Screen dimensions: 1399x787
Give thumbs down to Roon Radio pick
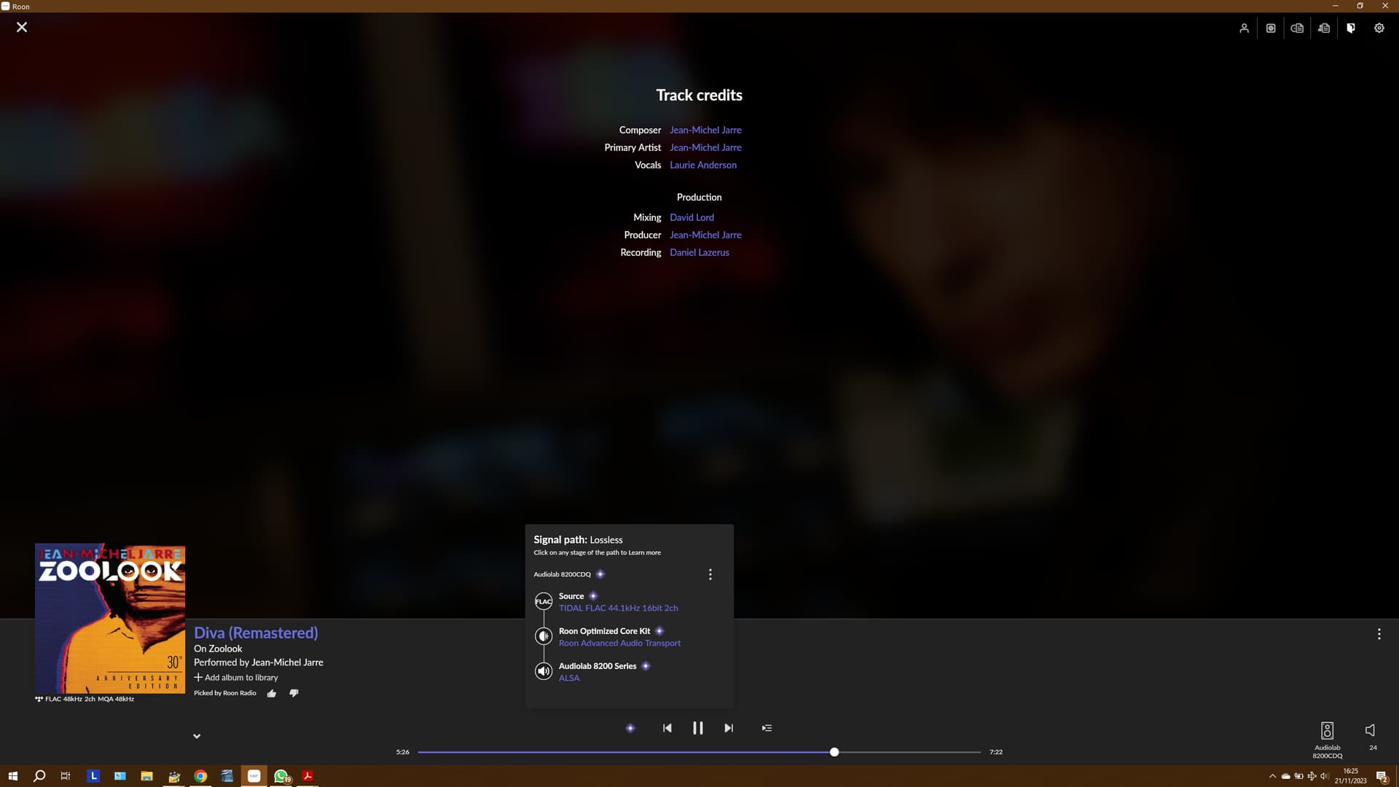(294, 693)
